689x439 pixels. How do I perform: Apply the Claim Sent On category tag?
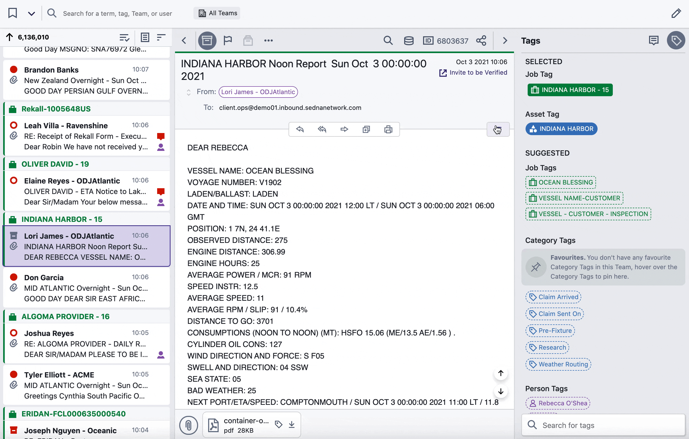coord(555,314)
